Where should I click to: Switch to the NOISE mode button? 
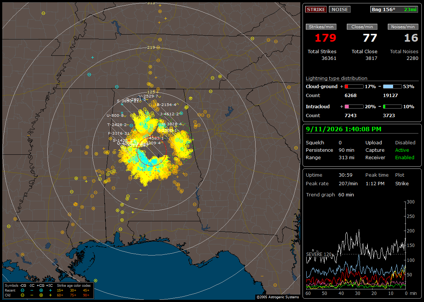[340, 9]
